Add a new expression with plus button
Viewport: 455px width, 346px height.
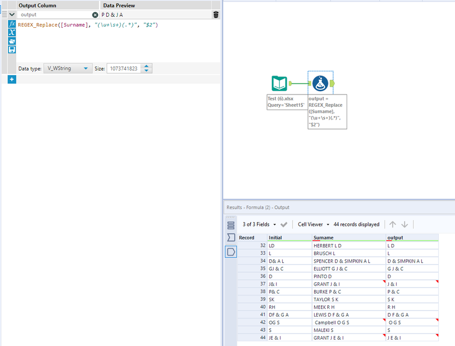(x=12, y=79)
